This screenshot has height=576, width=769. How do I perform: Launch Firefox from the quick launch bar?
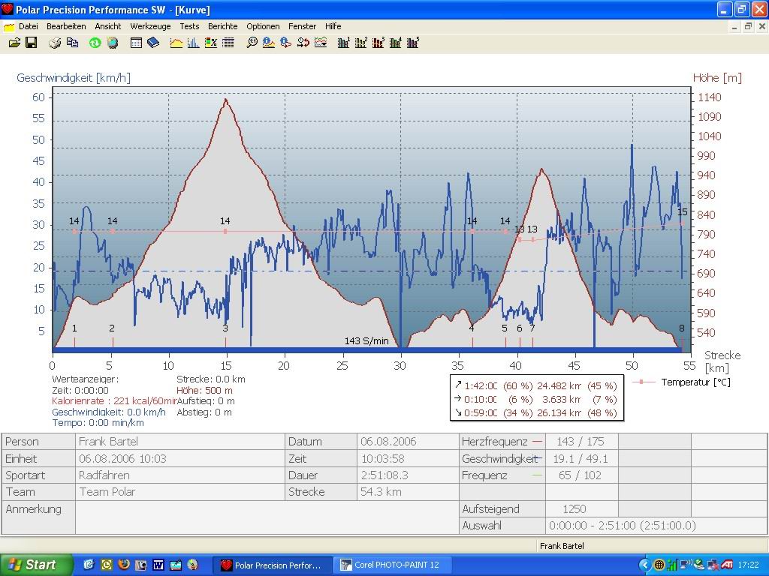124,565
